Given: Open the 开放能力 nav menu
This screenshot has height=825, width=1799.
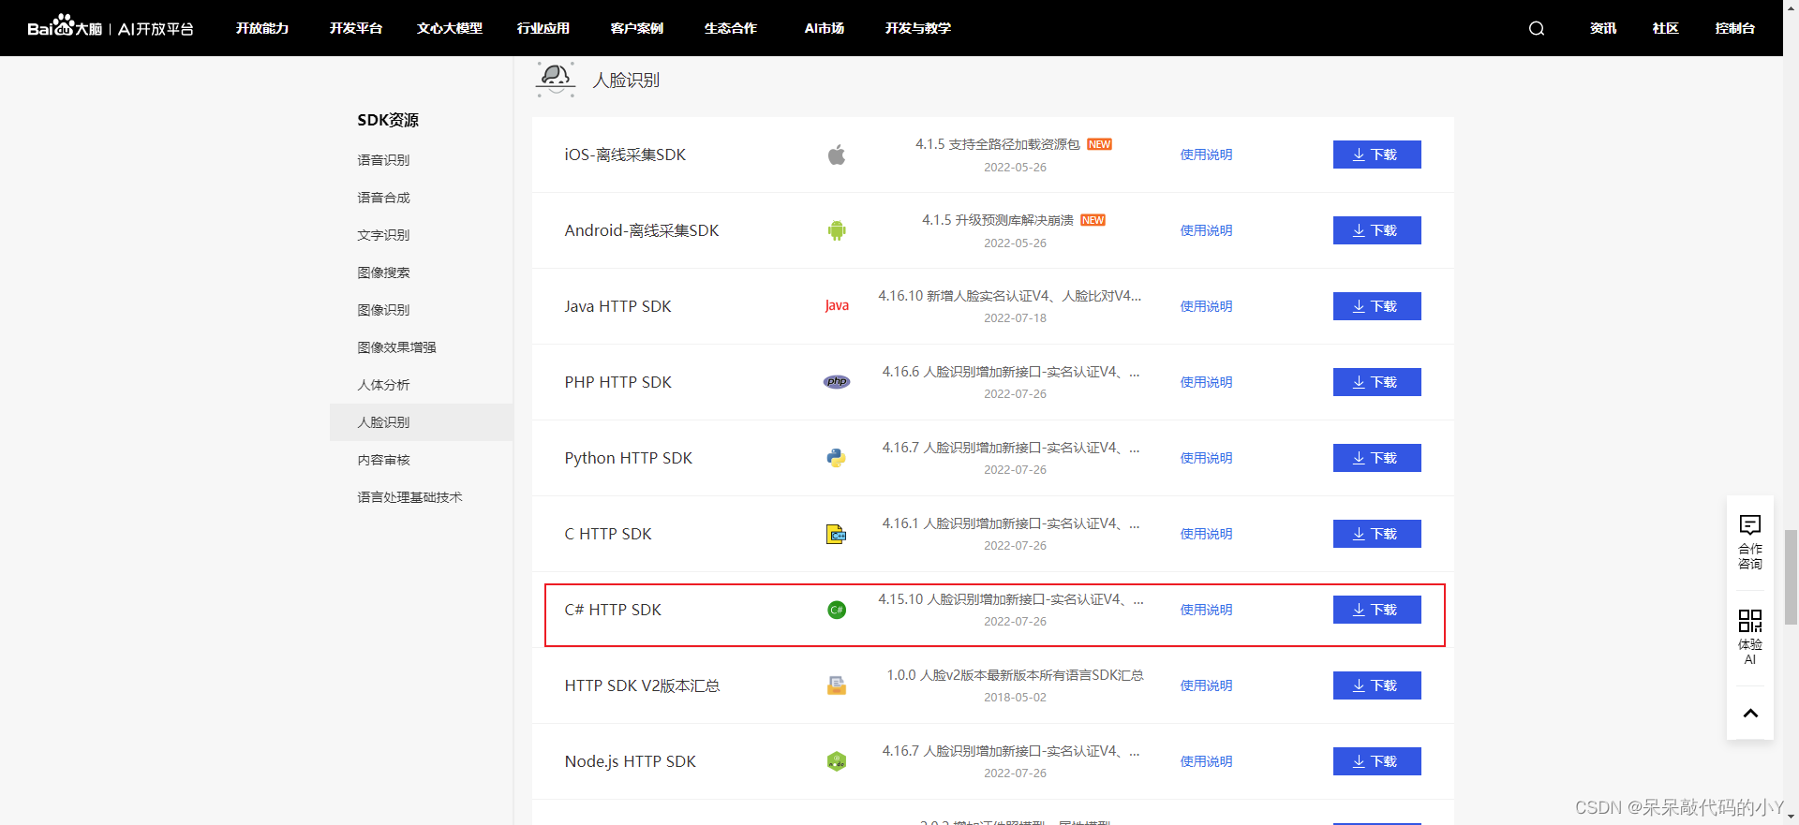Looking at the screenshot, I should pyautogui.click(x=262, y=28).
